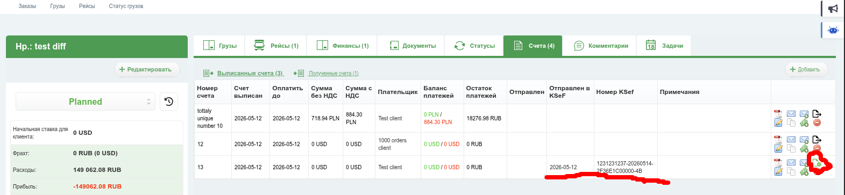Open Заказы in top menu

click(27, 6)
